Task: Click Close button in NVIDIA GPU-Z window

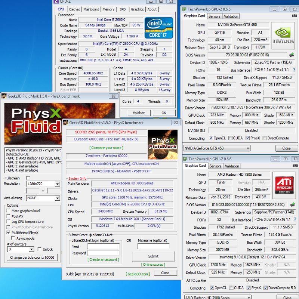Action: [286, 148]
